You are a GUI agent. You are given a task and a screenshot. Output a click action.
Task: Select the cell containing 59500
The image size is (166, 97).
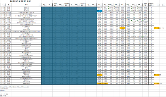pyautogui.click(x=100, y=14)
